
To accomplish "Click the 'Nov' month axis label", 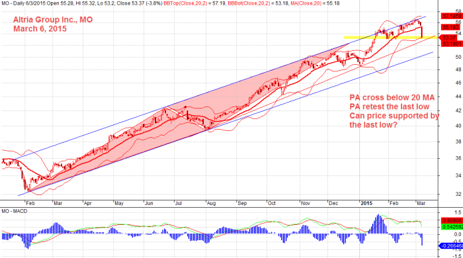I will tap(306, 203).
